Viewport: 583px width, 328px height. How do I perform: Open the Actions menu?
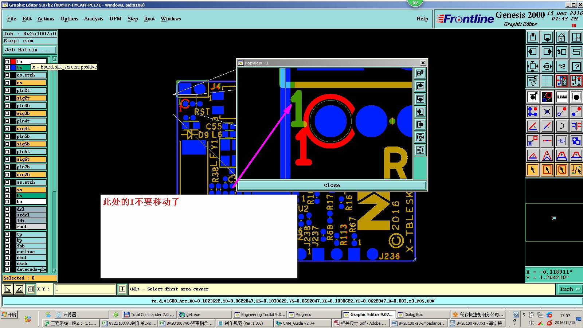pyautogui.click(x=46, y=19)
